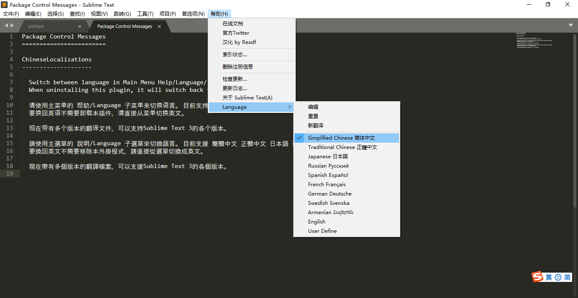
Task: Close the 帮助(H) menu
Action: [219, 14]
